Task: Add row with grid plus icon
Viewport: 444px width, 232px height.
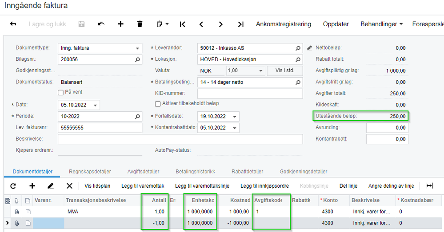Action: coord(32,186)
